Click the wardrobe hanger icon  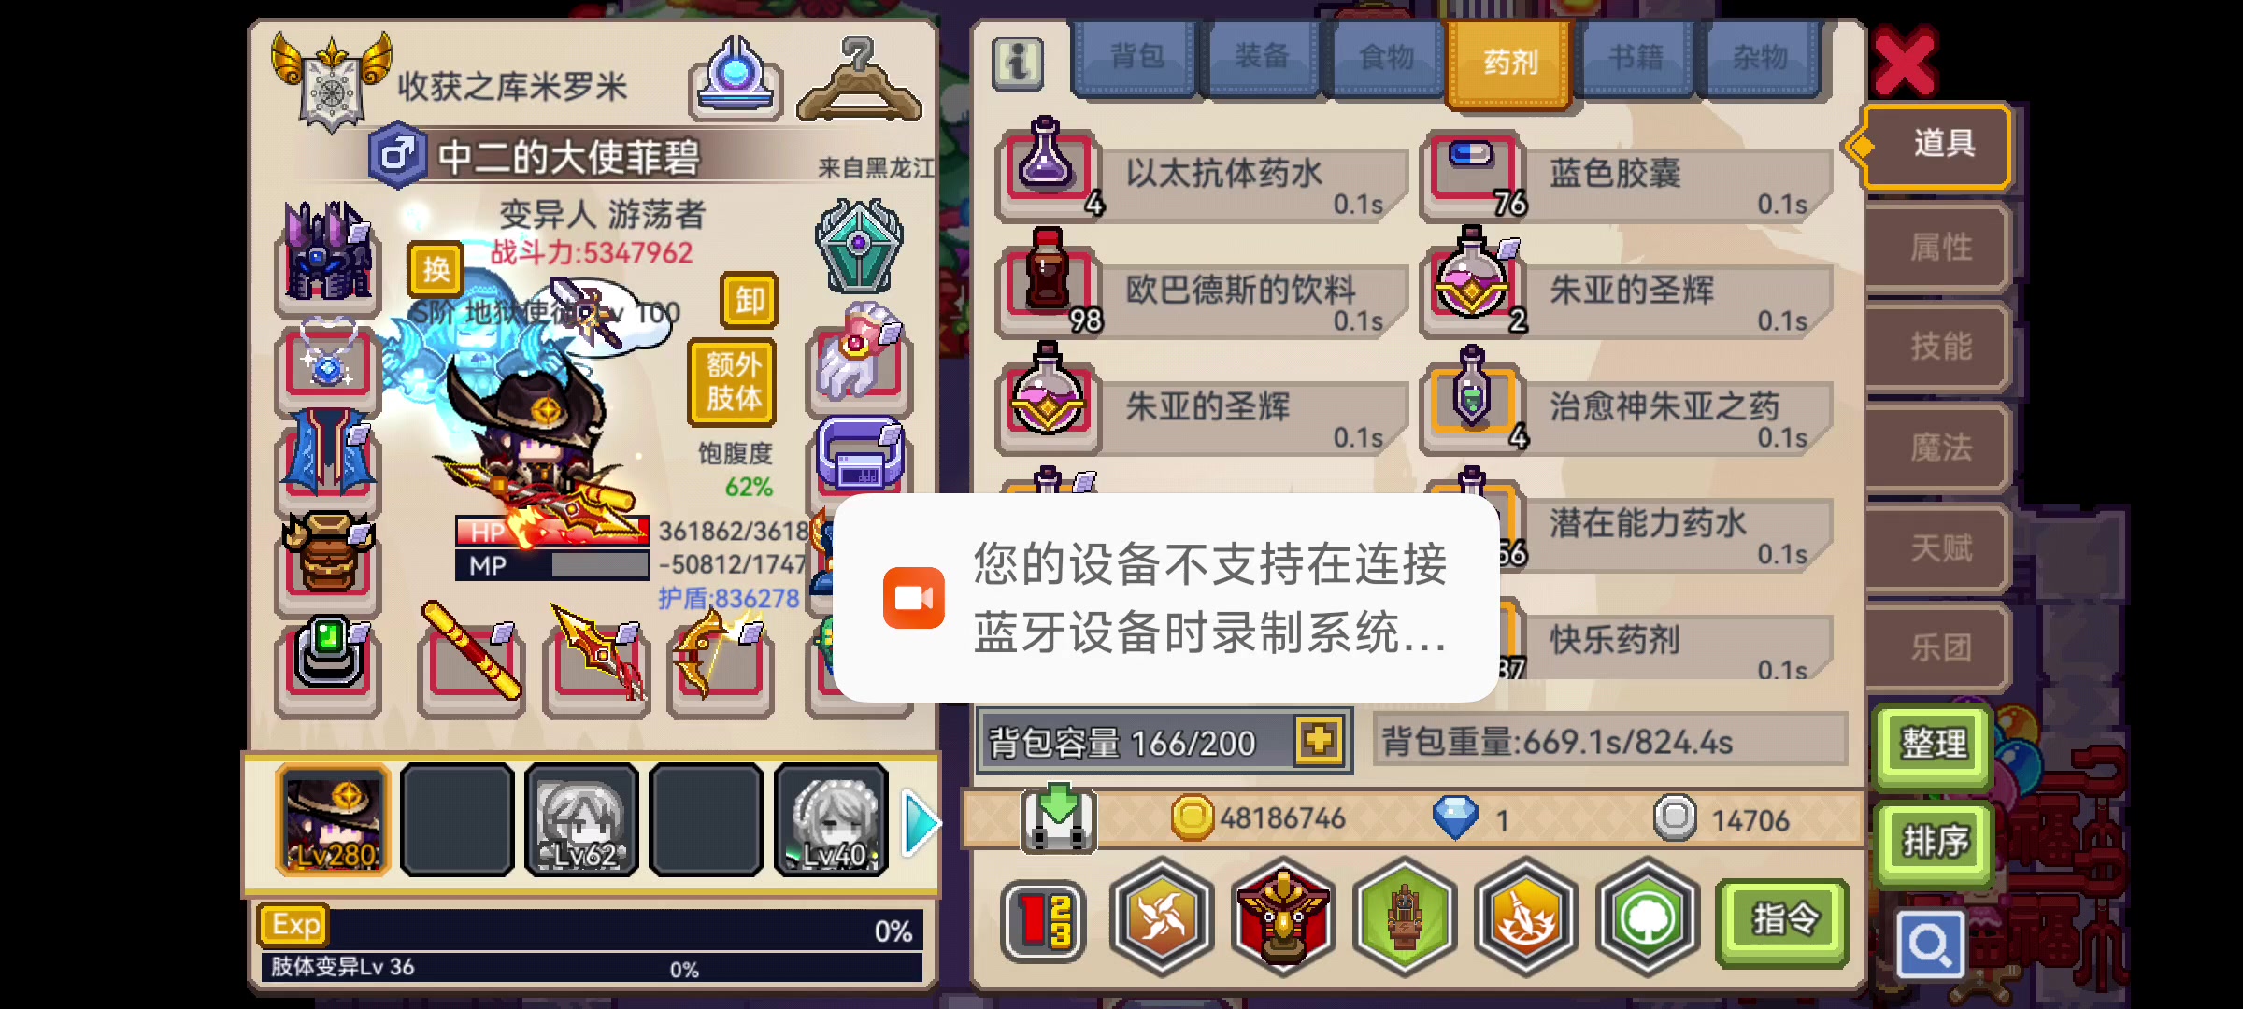pos(859,80)
